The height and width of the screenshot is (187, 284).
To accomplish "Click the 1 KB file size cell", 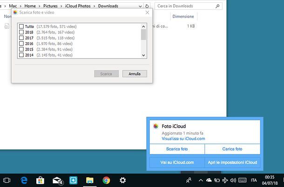I will tap(191, 26).
